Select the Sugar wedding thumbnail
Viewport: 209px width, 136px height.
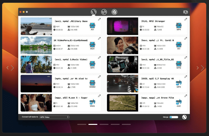click(x=36, y=103)
